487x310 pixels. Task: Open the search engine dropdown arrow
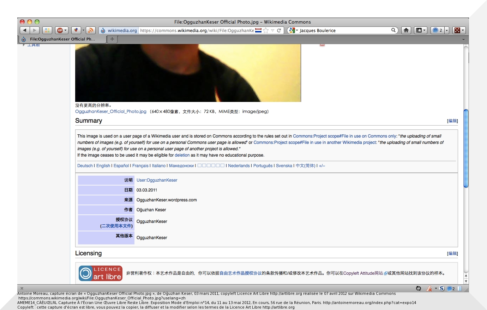[297, 30]
